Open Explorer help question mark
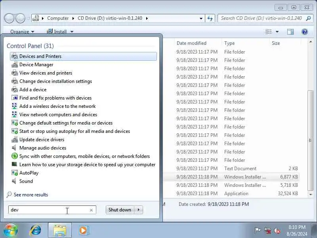The height and width of the screenshot is (238, 317). tap(304, 32)
